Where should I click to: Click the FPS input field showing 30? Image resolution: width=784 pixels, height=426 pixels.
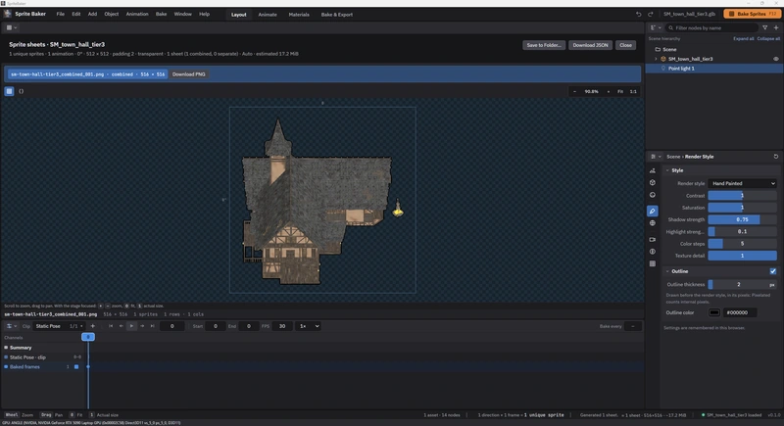pos(282,326)
